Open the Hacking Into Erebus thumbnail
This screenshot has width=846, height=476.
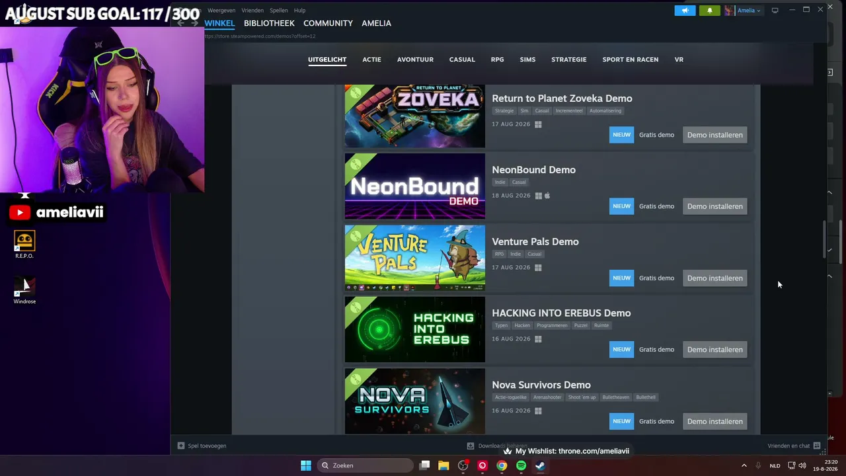(415, 329)
